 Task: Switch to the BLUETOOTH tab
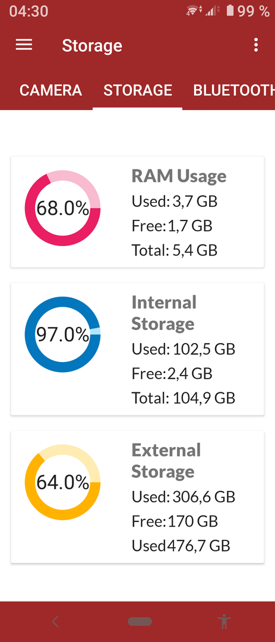coord(233,90)
